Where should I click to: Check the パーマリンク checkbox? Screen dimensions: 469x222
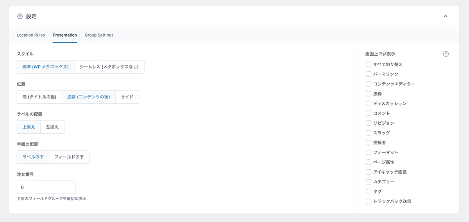[x=369, y=74]
